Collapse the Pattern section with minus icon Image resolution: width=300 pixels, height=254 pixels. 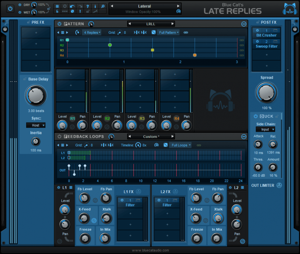click(x=244, y=24)
